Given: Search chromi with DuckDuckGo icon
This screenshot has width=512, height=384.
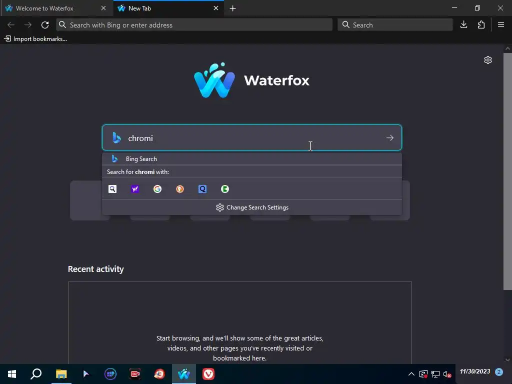Looking at the screenshot, I should [x=180, y=189].
